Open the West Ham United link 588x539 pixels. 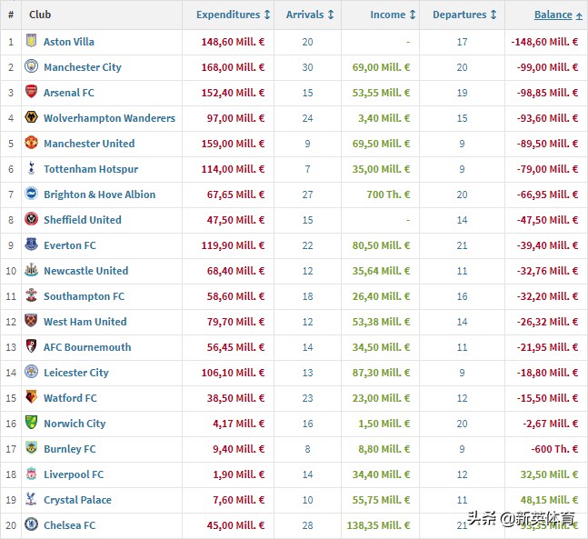click(85, 322)
